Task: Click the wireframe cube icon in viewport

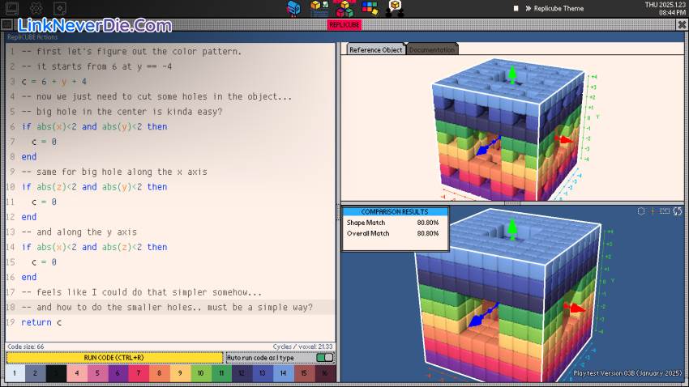Action: tap(640, 211)
